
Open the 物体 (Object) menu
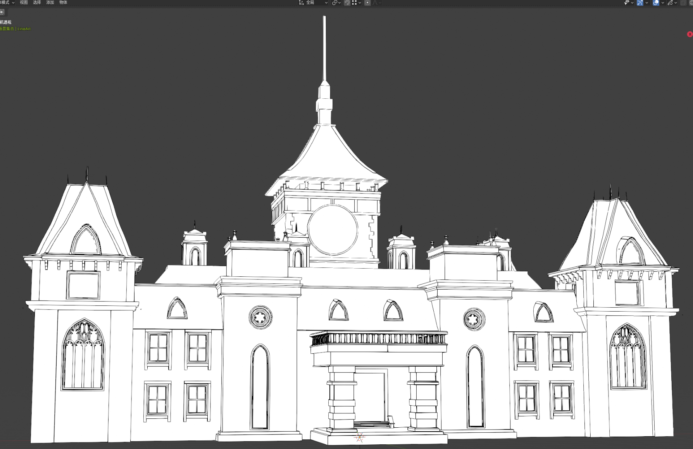point(63,3)
